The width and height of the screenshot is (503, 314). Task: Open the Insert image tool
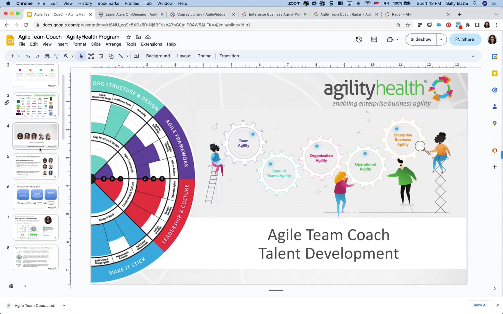[101, 56]
